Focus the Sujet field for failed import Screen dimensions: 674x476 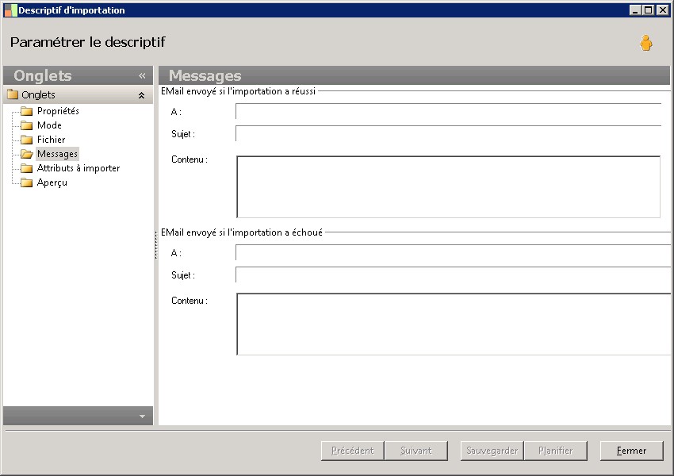(453, 274)
